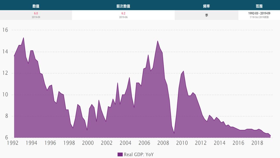Click x-axis label 2000
The image size is (280, 158).
tap(88, 143)
